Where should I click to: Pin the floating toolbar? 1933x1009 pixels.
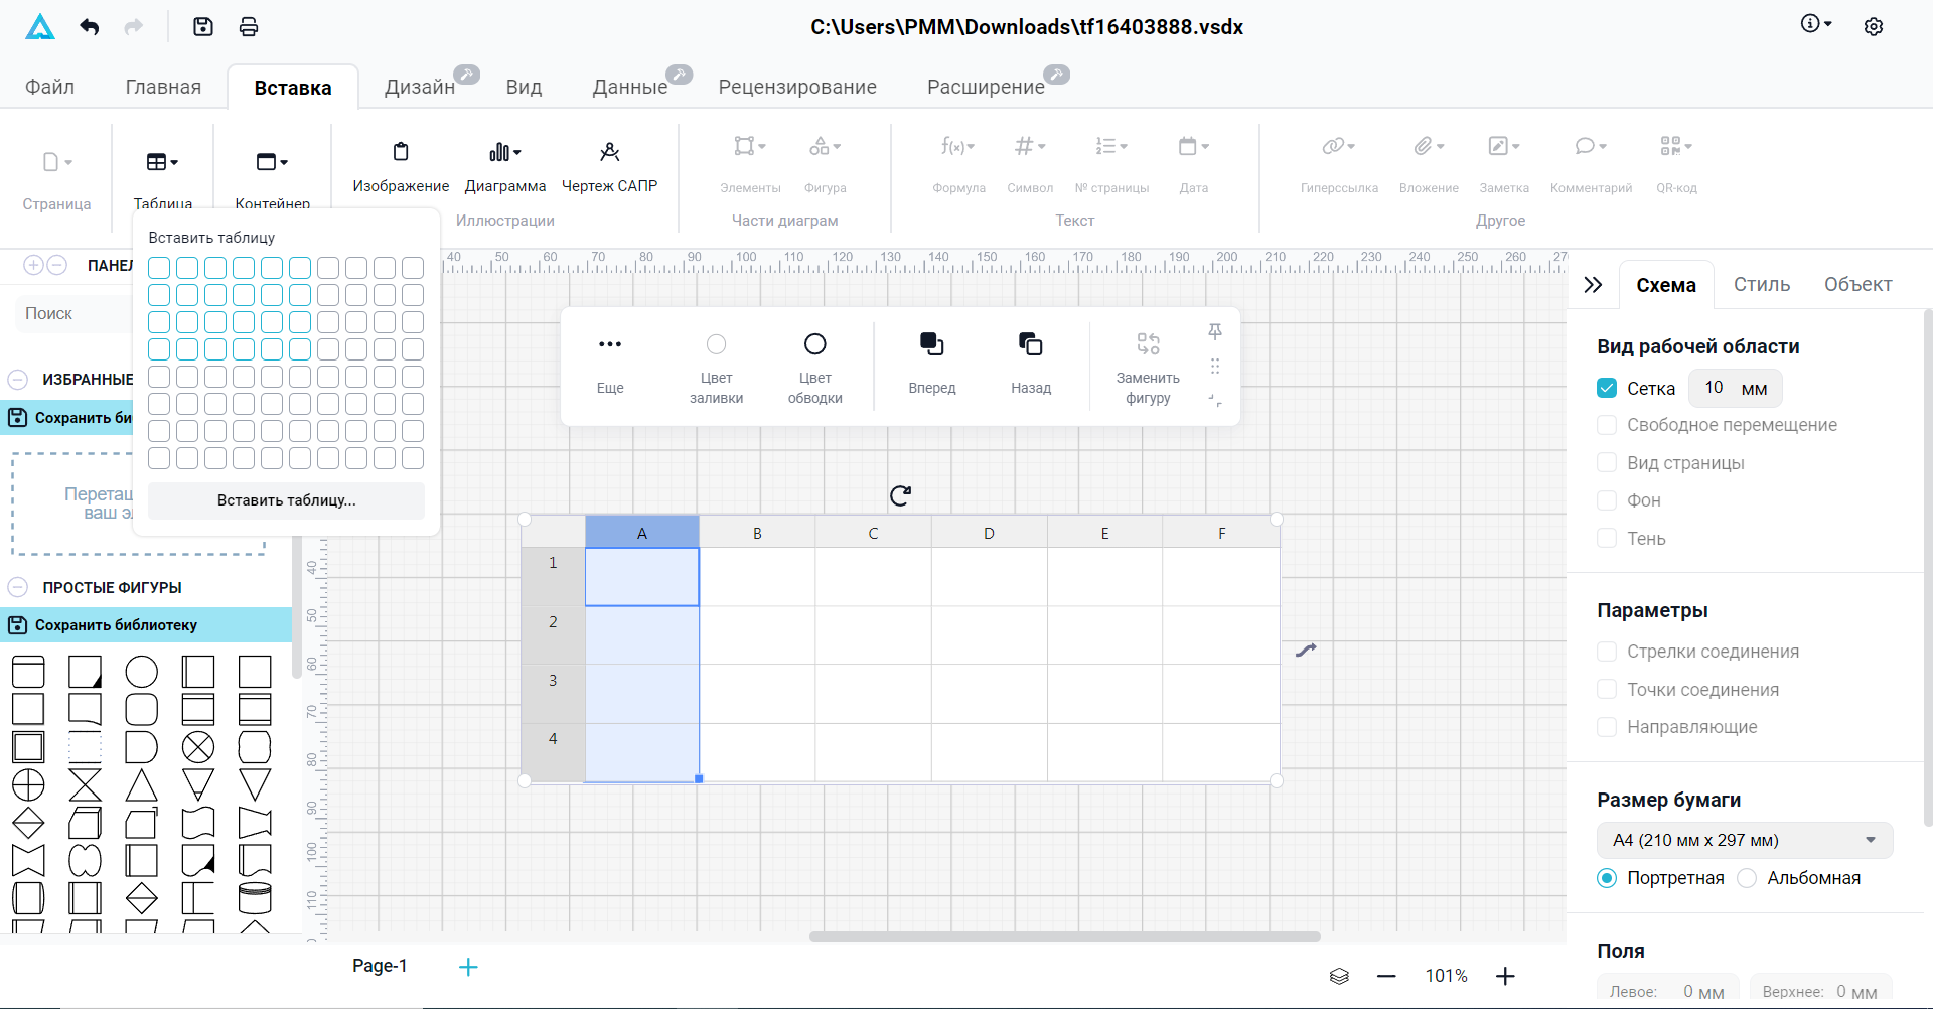coord(1215,331)
